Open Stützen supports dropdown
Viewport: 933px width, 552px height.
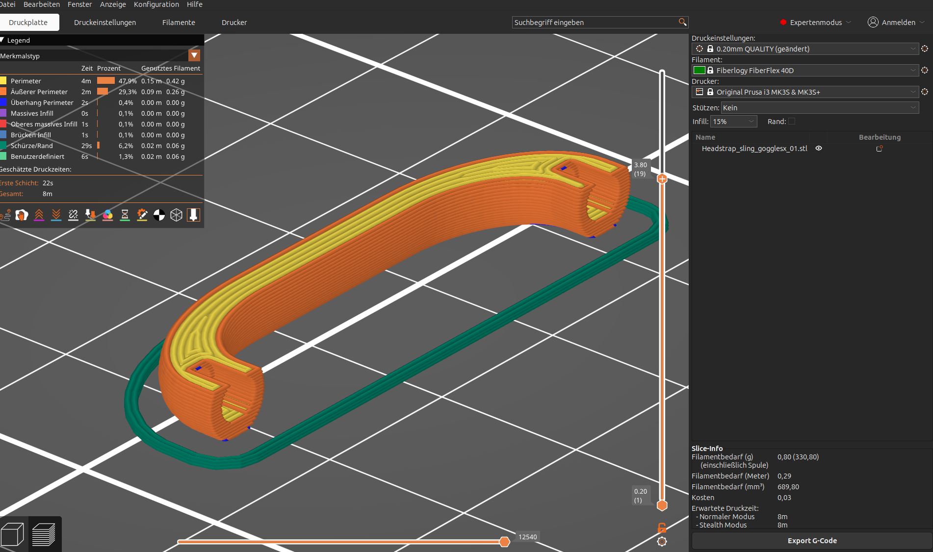pos(820,107)
